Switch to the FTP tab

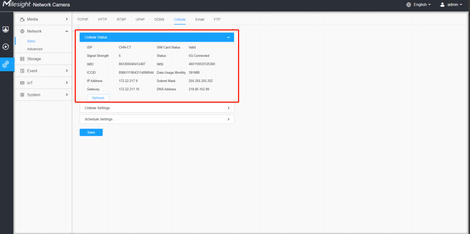tap(217, 19)
